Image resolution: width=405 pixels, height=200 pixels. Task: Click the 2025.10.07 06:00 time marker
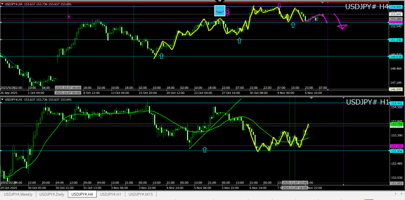tap(68, 88)
